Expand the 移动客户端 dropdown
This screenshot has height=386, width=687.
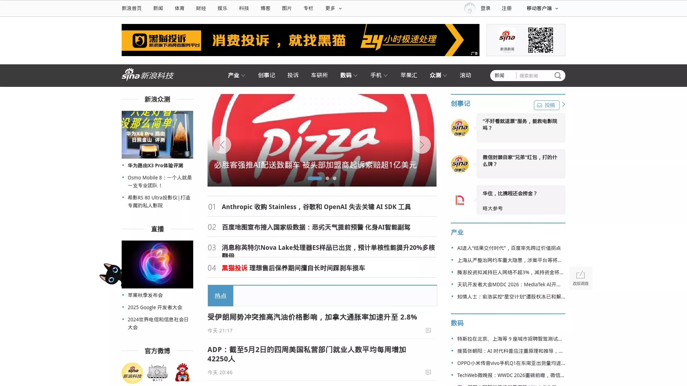[x=542, y=8]
